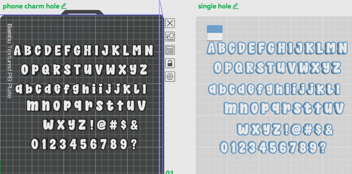Select the white @ symbol on dark plate
Viewport: 352px width, 174px height.
click(x=102, y=125)
